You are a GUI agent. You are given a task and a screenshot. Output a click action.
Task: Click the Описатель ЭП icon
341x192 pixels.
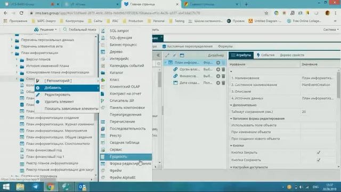click(x=103, y=101)
